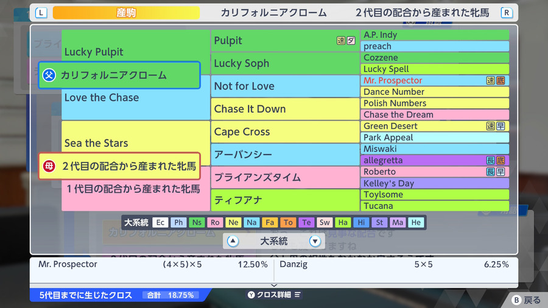Click the red 母 dam icon
The height and width of the screenshot is (308, 548).
[x=49, y=166]
